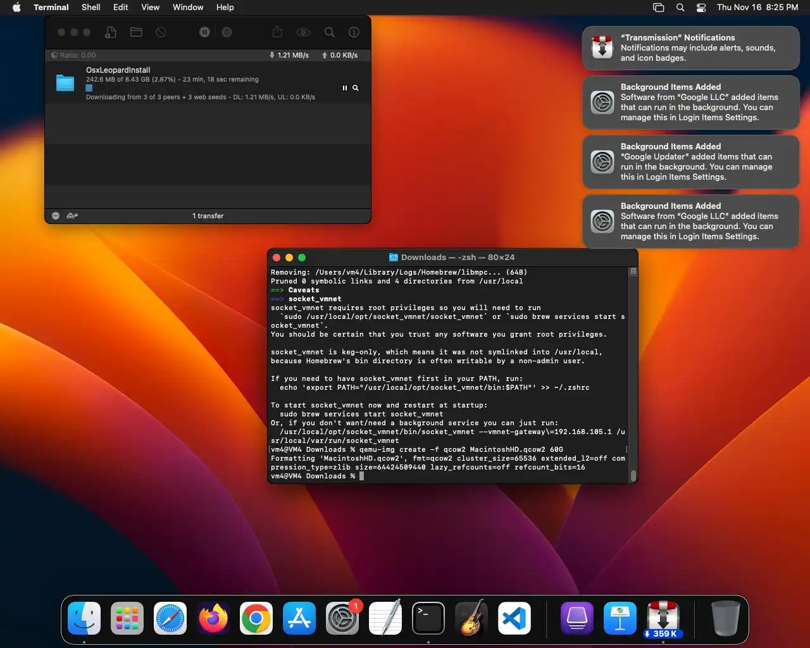
Task: Click Create Torrent File icon in Transmission toolbar
Action: (x=111, y=32)
